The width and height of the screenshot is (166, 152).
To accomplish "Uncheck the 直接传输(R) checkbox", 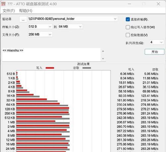I will [128, 19].
